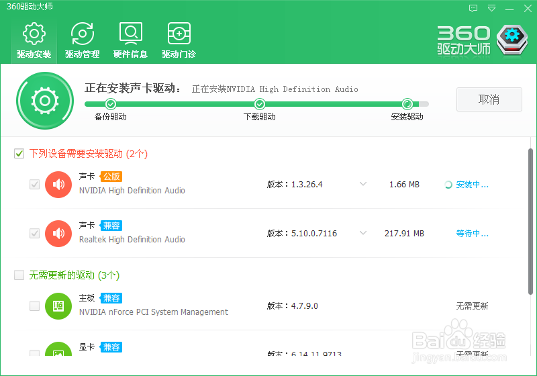The image size is (537, 376).
Task: Click 下列设备需要安装驱动 (2个) heading
Action: [x=89, y=153]
